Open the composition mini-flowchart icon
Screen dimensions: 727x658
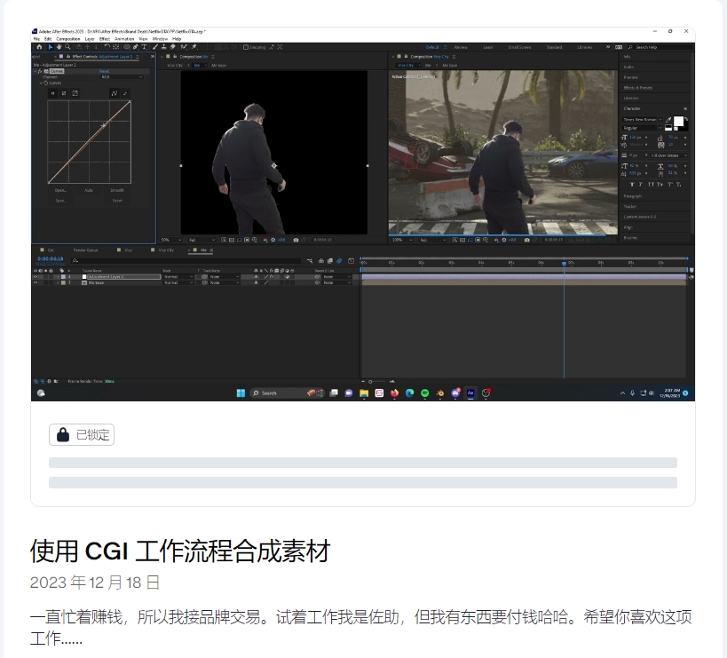[309, 261]
